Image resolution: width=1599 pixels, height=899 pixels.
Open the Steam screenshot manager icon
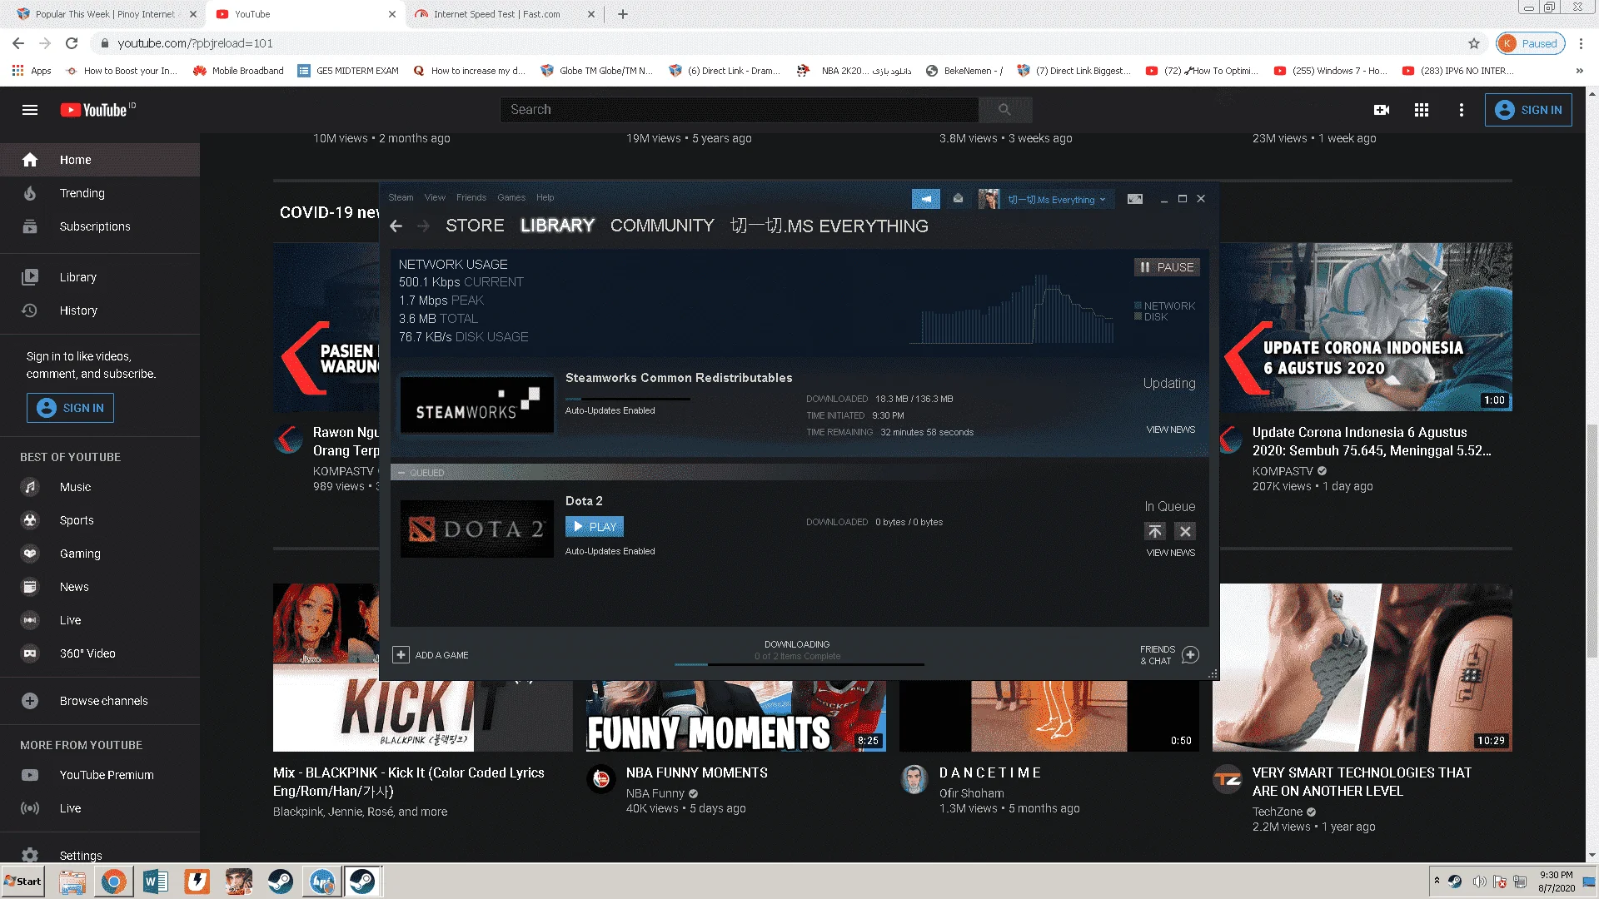tap(1135, 199)
